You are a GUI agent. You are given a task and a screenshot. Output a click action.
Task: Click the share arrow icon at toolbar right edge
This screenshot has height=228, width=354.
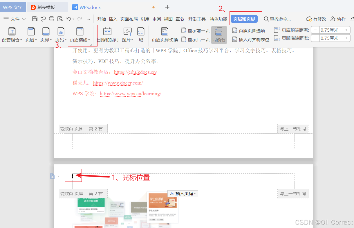pyautogui.click(x=352, y=19)
